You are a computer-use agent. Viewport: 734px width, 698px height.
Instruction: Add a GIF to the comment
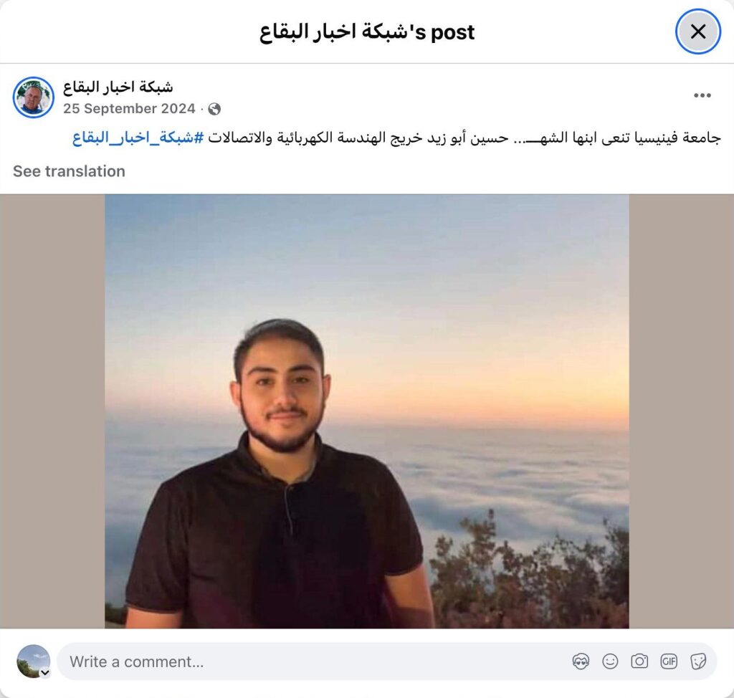click(669, 661)
